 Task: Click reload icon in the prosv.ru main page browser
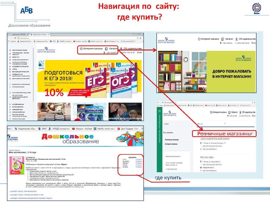point(15,38)
